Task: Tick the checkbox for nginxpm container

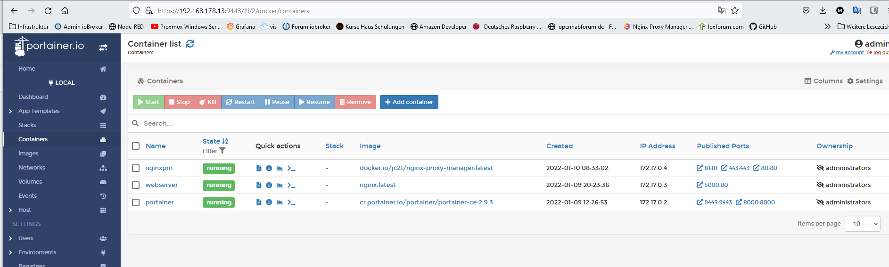Action: 136,168
